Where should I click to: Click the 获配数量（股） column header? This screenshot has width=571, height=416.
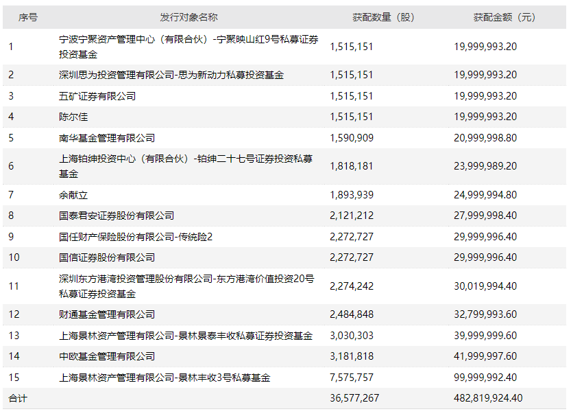click(x=383, y=17)
